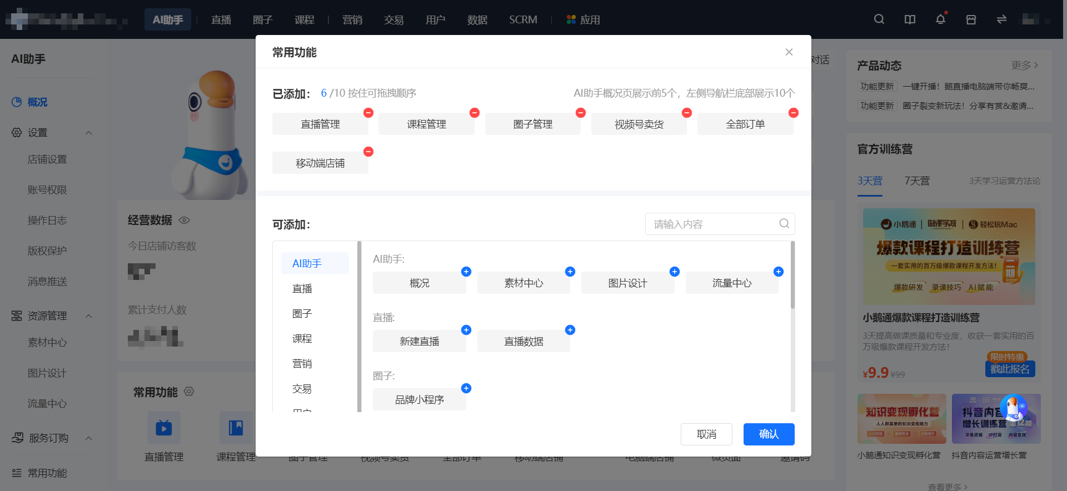Add 品牌小程序 using its plus toggle

pos(466,388)
